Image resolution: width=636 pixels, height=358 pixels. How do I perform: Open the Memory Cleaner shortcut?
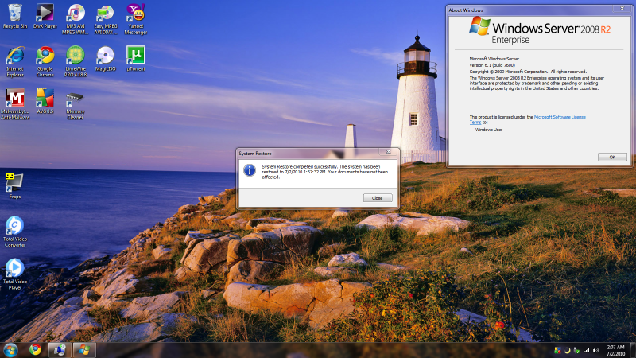pos(75,106)
